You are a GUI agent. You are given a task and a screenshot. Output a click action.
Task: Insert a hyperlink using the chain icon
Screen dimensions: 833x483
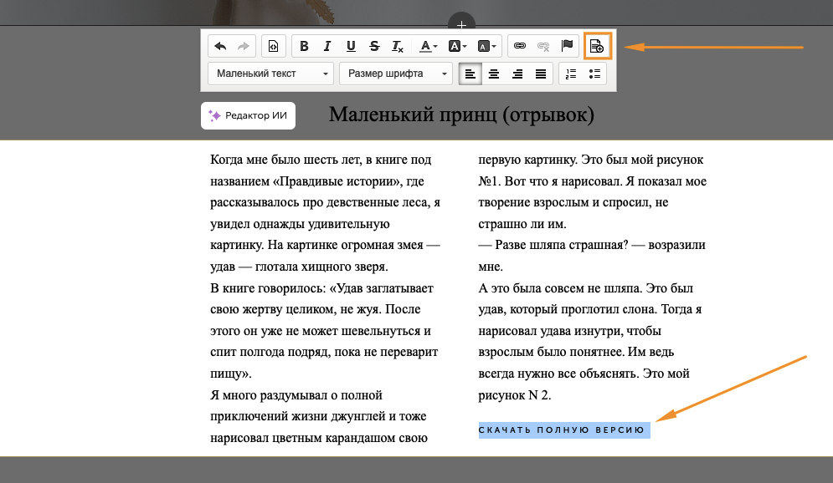519,46
